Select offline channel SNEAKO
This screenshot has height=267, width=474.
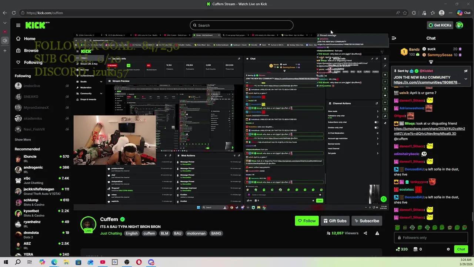pos(42,96)
